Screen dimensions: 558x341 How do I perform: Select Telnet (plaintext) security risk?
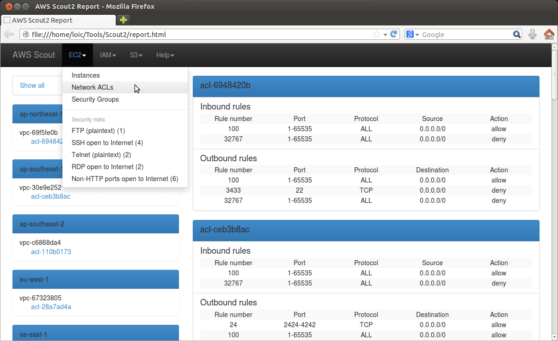point(125,155)
